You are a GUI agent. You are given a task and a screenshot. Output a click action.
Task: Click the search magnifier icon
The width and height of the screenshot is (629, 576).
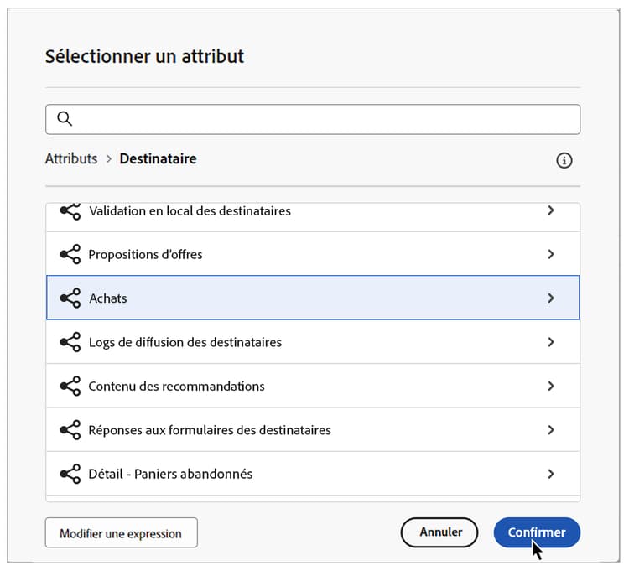click(x=65, y=119)
